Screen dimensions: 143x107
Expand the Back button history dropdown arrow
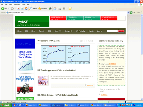coord(9,9)
